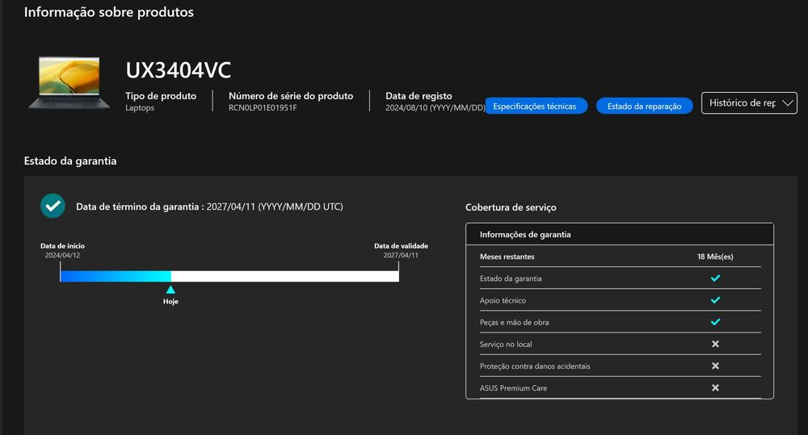The width and height of the screenshot is (808, 435).
Task: Click the Cobertura de serviço heading
Action: (511, 207)
